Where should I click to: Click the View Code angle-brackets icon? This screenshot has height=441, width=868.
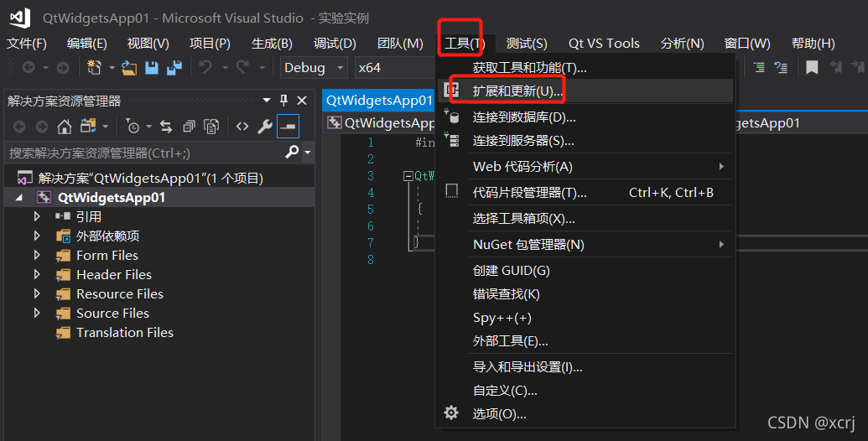[242, 127]
